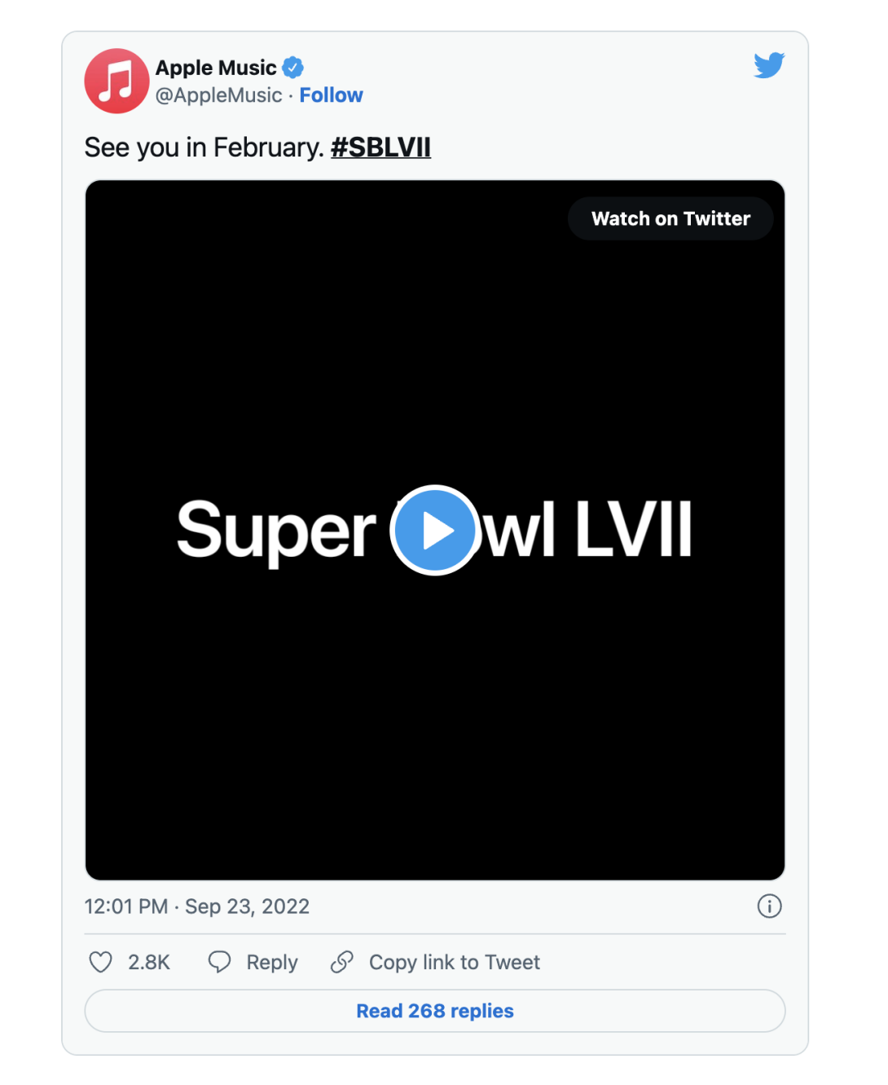This screenshot has height=1085, width=888.
Task: Click Copy link to Tweet
Action: 455,962
